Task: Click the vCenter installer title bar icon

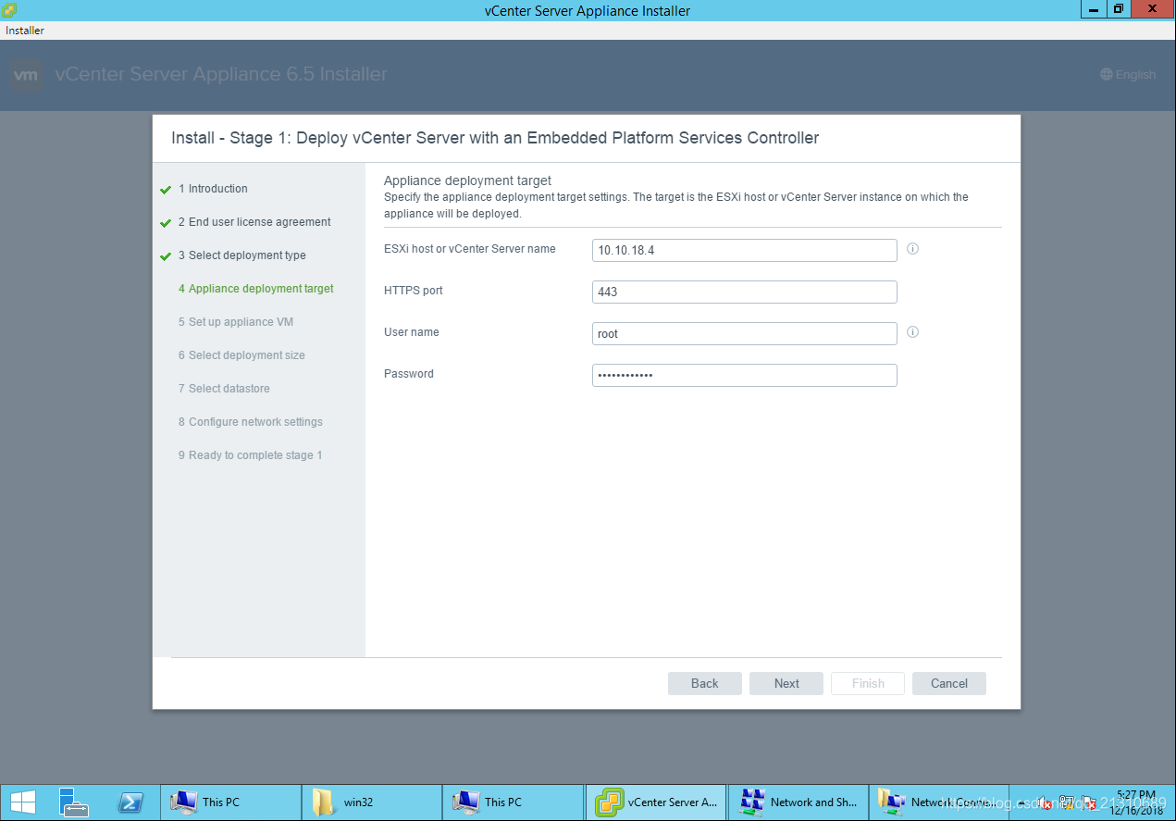Action: coord(9,10)
